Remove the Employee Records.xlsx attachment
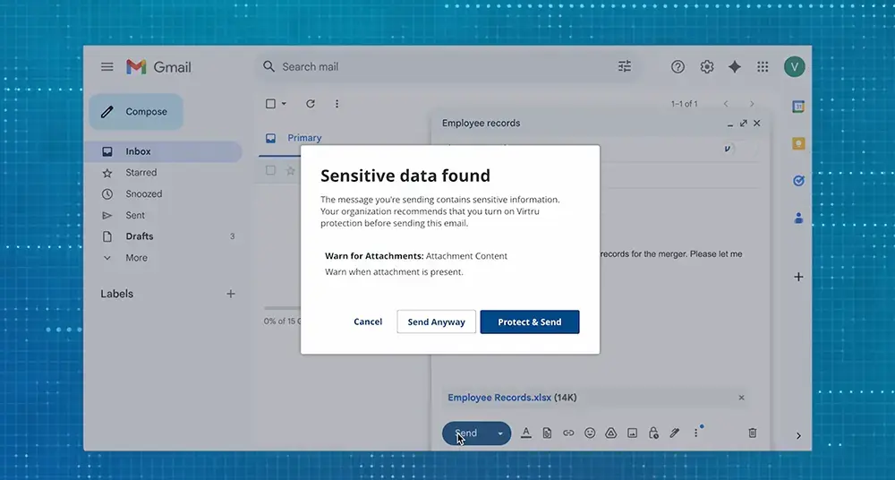 [x=741, y=398]
